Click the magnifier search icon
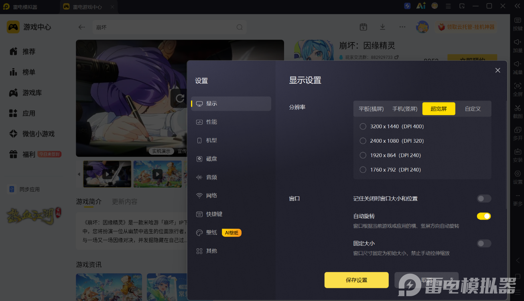524x301 pixels. pyautogui.click(x=240, y=27)
